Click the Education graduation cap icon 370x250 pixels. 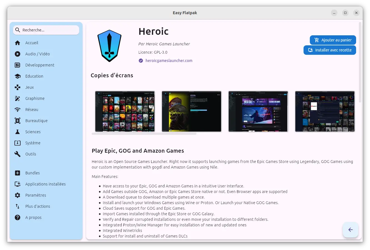pyautogui.click(x=17, y=76)
